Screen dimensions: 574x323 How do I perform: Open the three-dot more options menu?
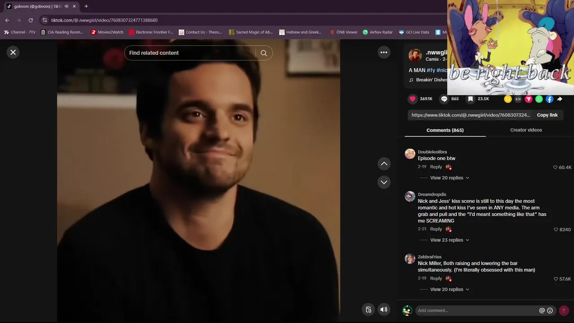384,52
